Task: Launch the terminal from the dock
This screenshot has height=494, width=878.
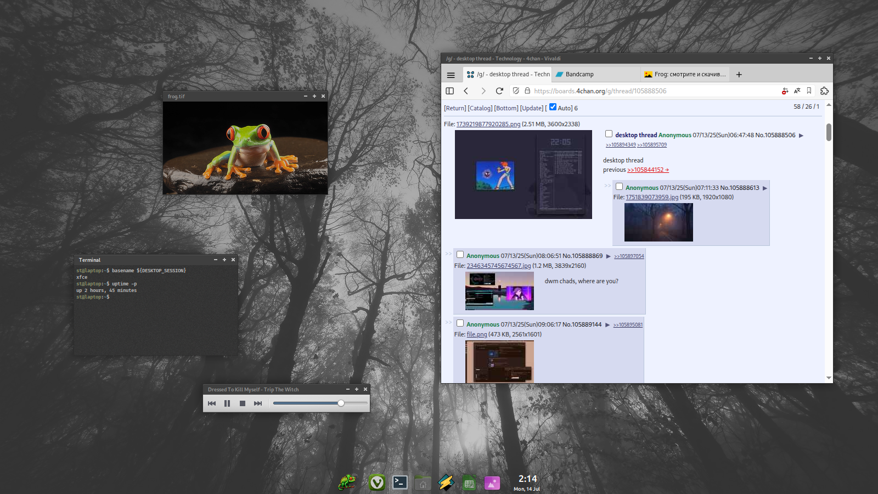Action: coord(400,482)
